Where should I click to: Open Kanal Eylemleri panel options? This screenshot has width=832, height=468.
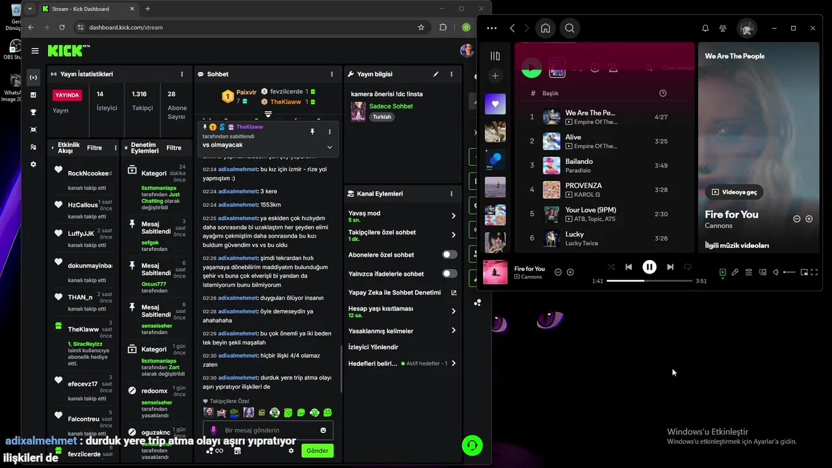(452, 194)
